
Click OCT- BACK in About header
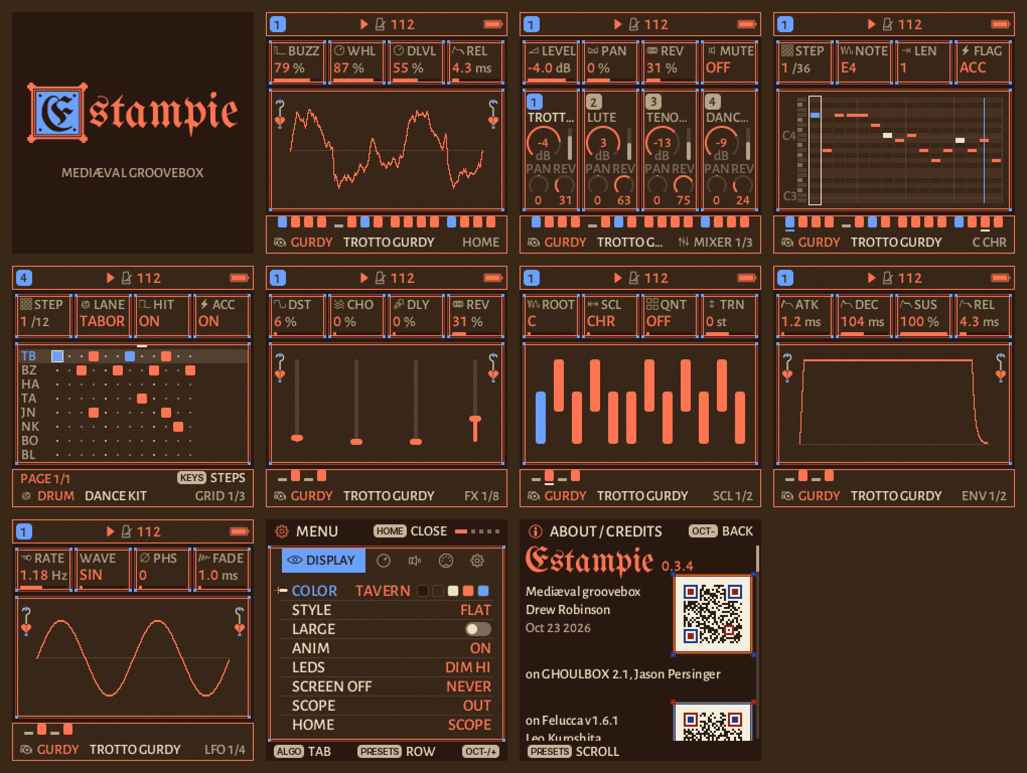pos(721,531)
